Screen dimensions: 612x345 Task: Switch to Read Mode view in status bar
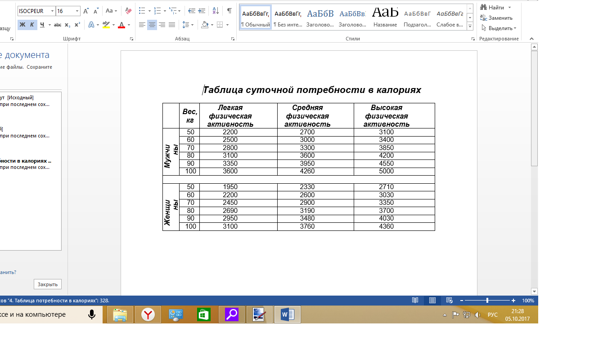click(x=415, y=301)
